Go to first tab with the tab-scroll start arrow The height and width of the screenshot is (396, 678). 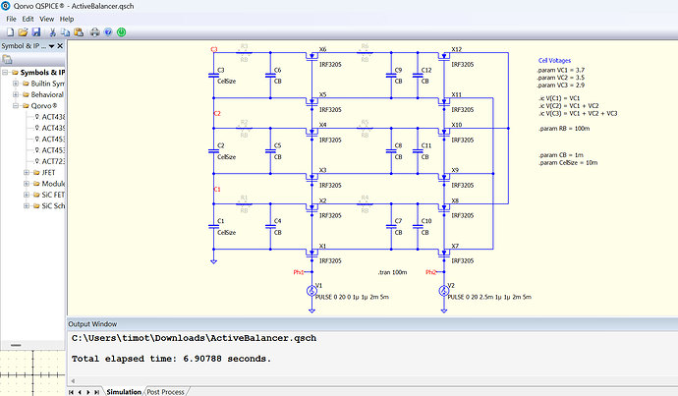[72, 392]
